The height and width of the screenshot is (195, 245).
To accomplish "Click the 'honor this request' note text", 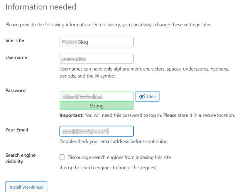I will coord(109,168).
